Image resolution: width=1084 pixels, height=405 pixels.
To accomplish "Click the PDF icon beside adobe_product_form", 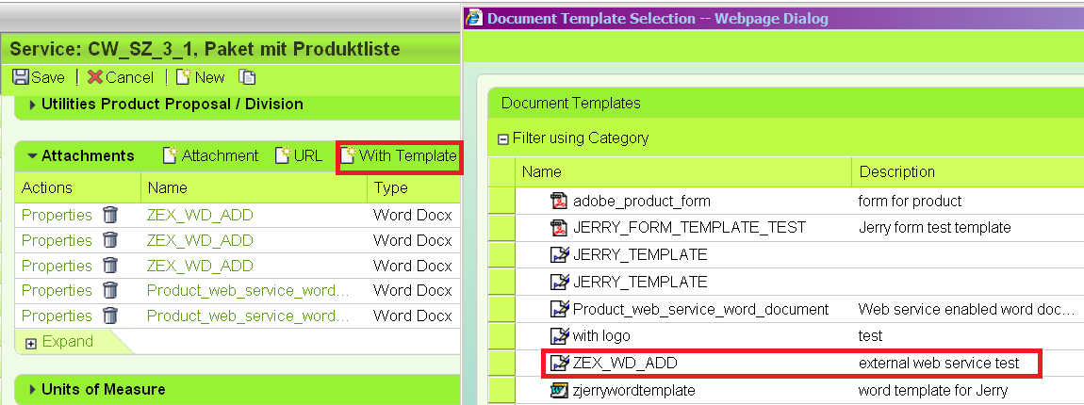I will (x=559, y=202).
